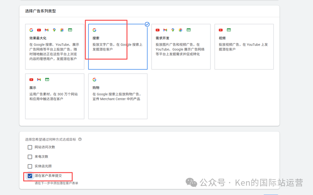Image resolution: width=313 pixels, height=195 pixels.
Task: Click the 实体店光顾 label text
Action: click(x=43, y=166)
